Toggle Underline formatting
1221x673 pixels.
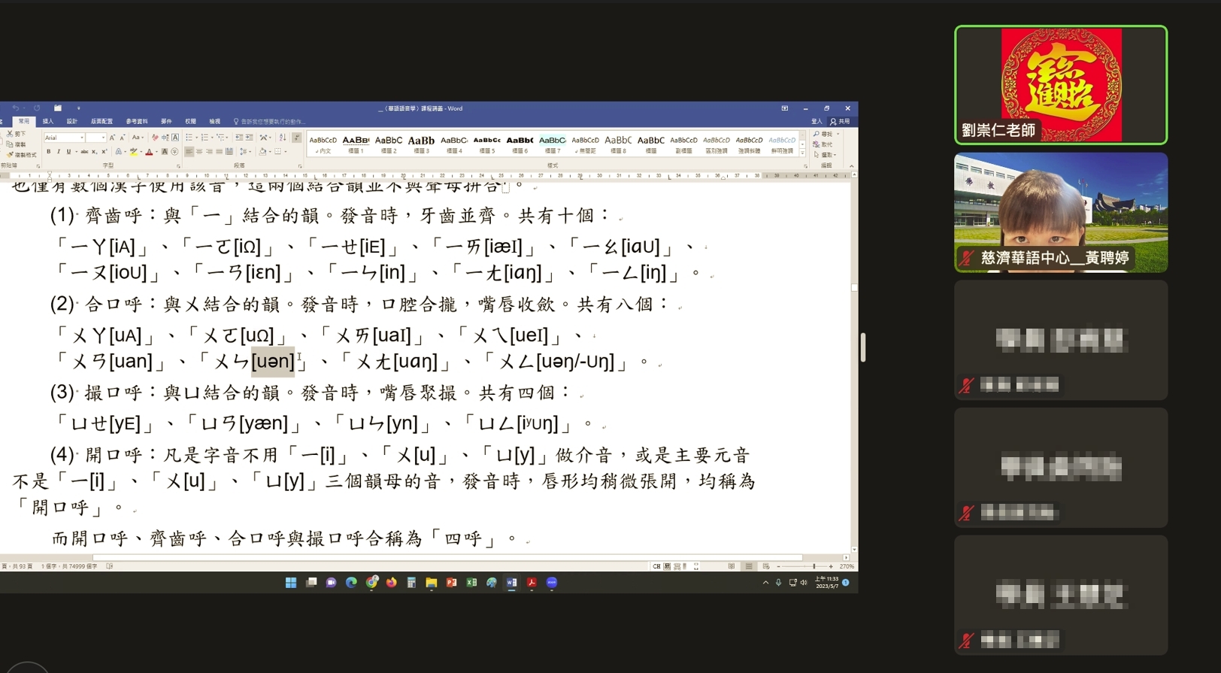coord(68,152)
